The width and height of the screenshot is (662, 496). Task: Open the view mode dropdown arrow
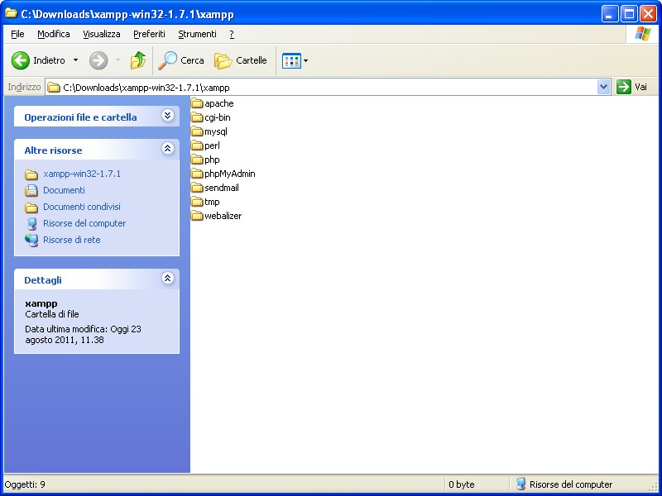click(x=305, y=60)
